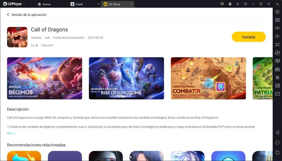Click the Android back triangle button
Image resolution: width=282 pixels, height=161 pixels.
277,133
